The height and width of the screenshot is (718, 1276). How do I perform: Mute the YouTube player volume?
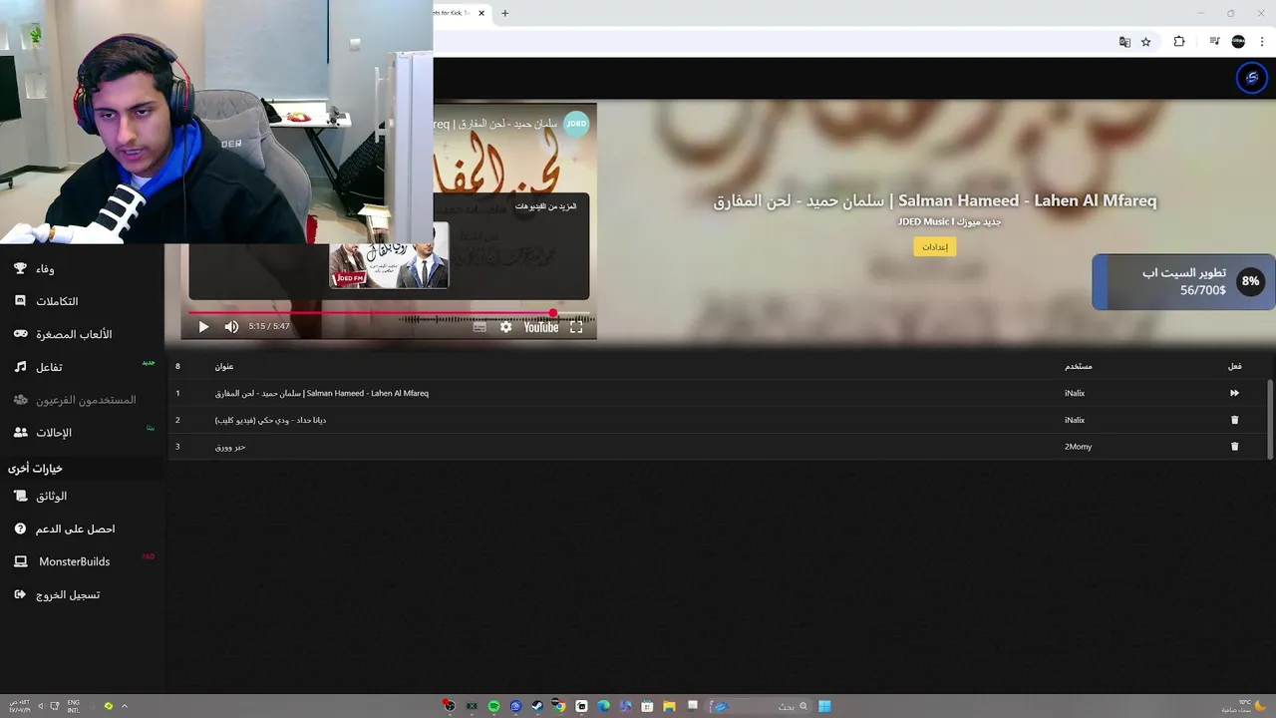231,327
